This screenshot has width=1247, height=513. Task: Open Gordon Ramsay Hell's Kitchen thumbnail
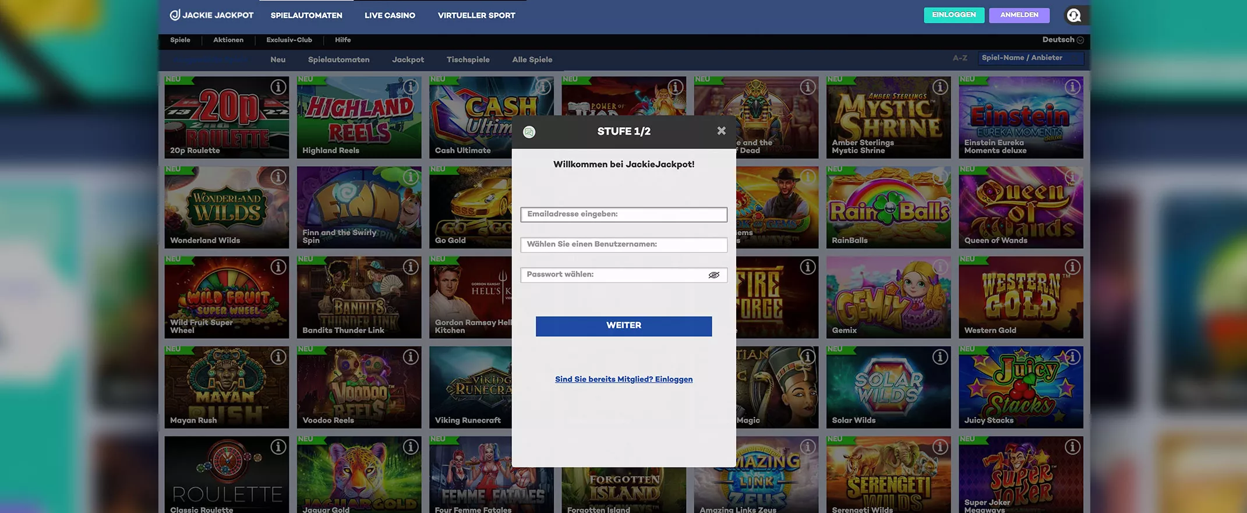click(x=471, y=298)
